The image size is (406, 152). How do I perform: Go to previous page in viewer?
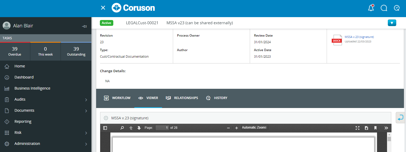pos(131,128)
